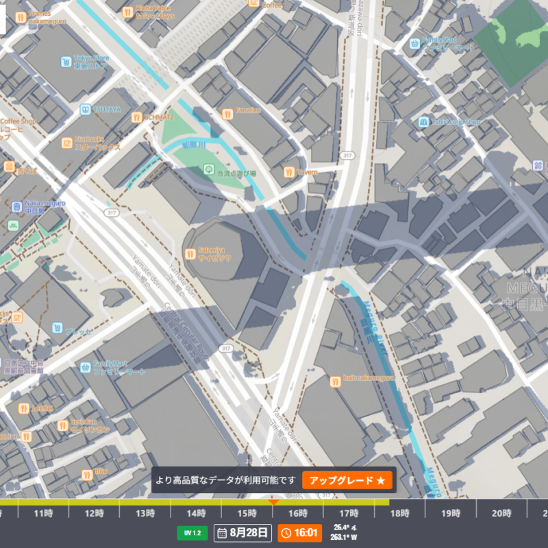Click the Starbucks スターバックス label
The height and width of the screenshot is (548, 548).
coord(97,143)
